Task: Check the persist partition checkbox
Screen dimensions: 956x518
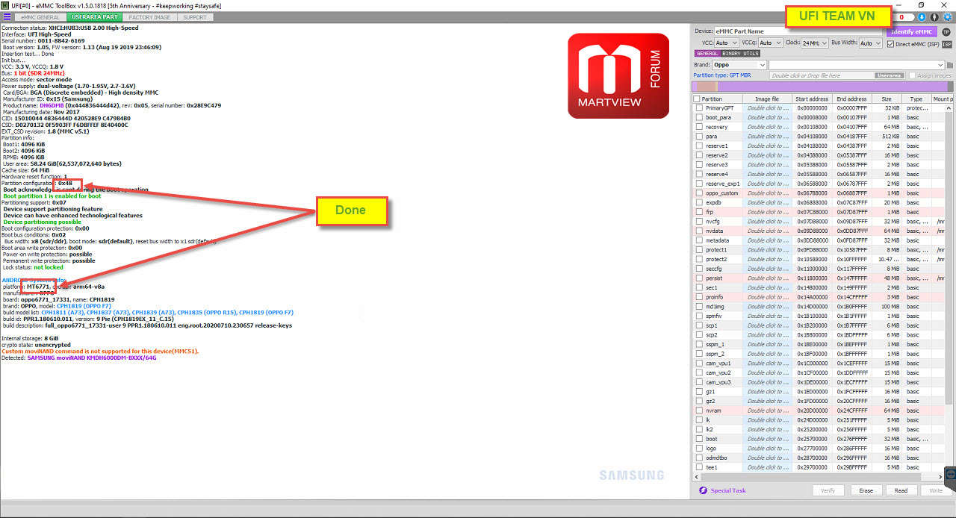Action: coord(699,278)
